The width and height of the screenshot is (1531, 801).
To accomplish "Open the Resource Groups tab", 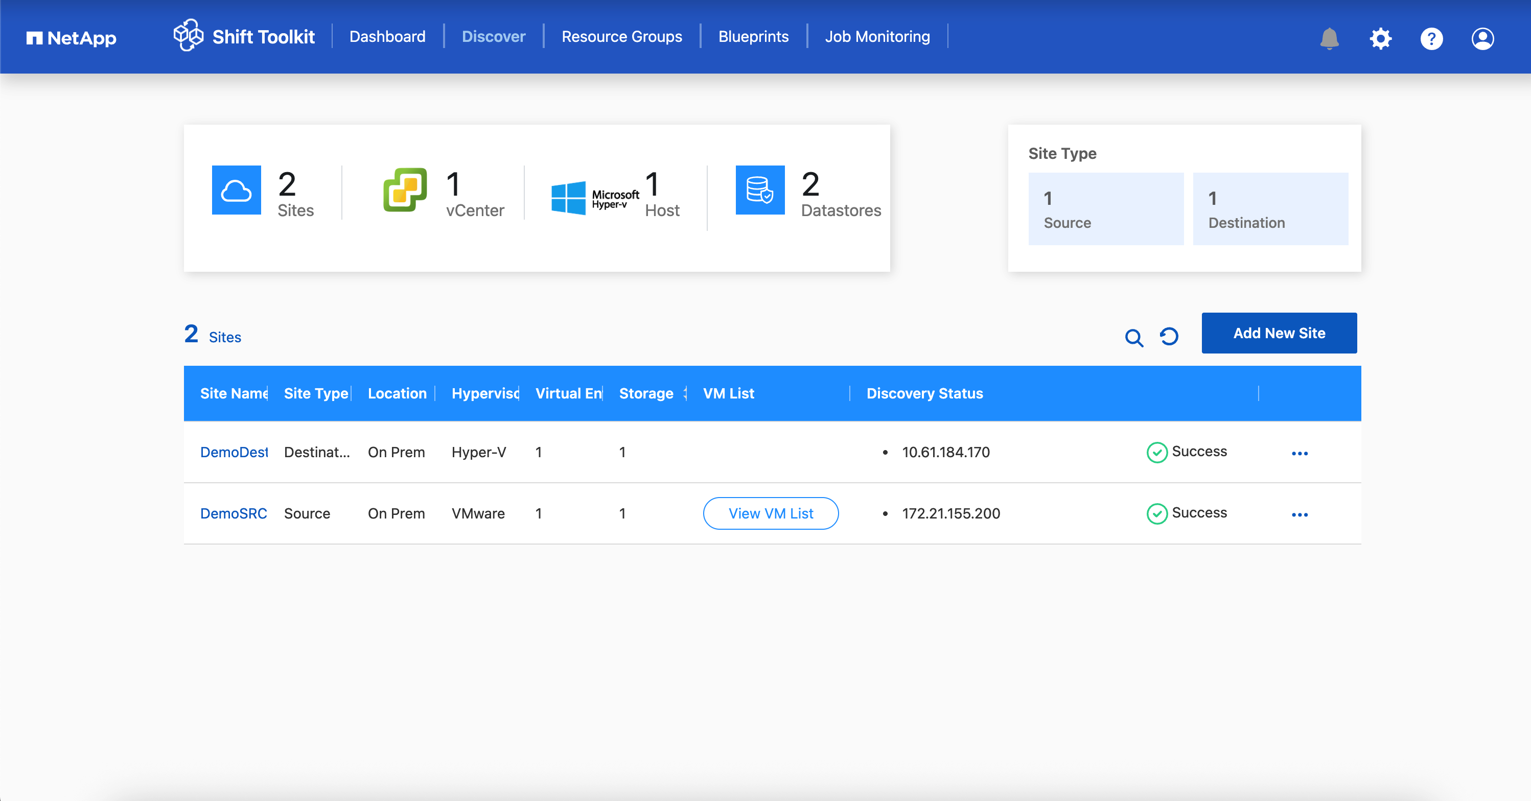I will click(x=622, y=37).
